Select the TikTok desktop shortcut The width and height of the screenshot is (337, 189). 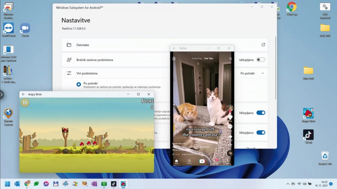coord(308,137)
